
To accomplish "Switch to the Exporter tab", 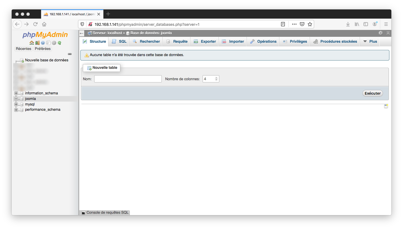I will [x=207, y=41].
